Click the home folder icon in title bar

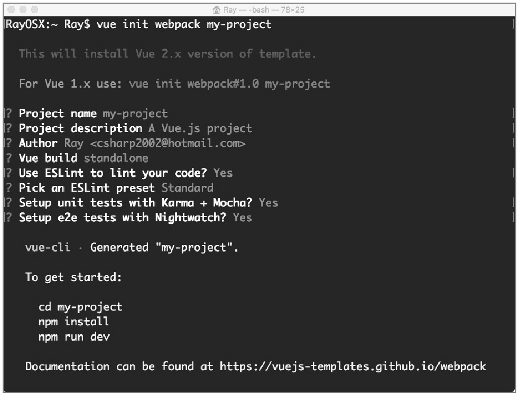216,10
